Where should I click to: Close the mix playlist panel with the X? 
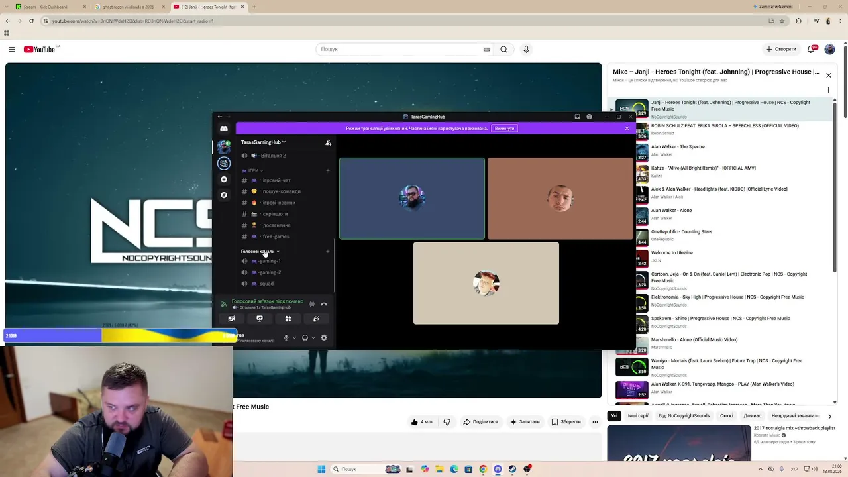[828, 76]
